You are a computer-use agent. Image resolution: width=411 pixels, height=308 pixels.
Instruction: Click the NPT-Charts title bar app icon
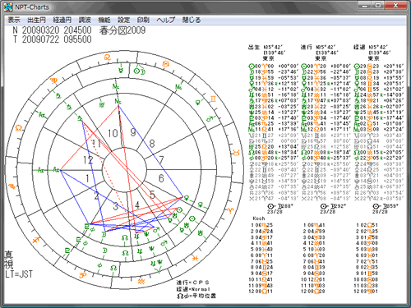click(8, 7)
